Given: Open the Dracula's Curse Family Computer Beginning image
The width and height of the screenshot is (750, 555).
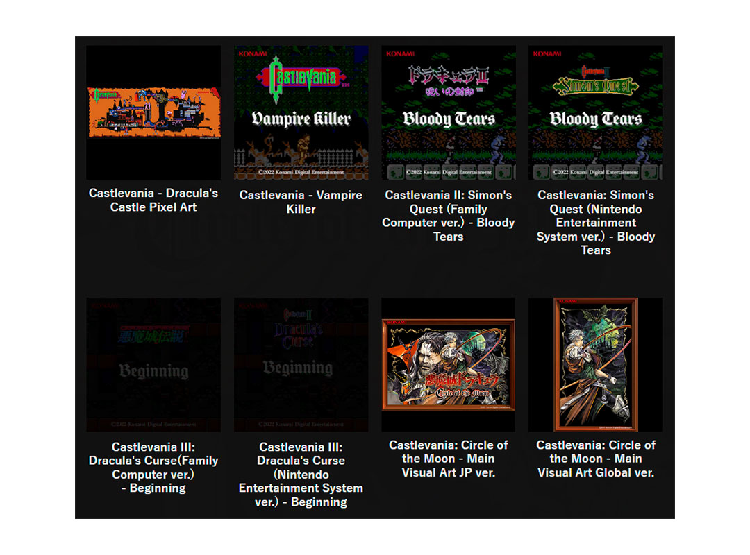Looking at the screenshot, I should click(153, 364).
